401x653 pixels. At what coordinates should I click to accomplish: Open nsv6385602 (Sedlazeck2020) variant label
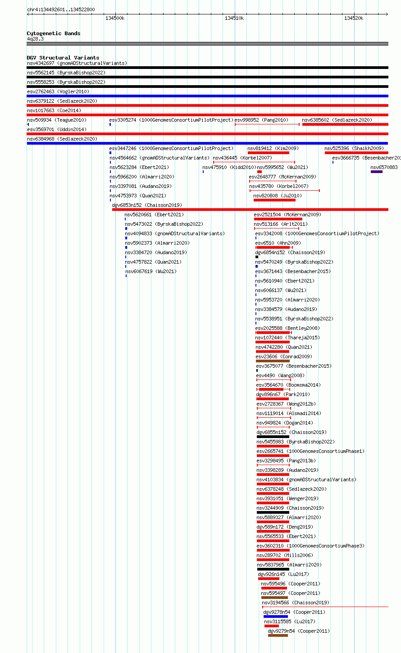pyautogui.click(x=337, y=120)
